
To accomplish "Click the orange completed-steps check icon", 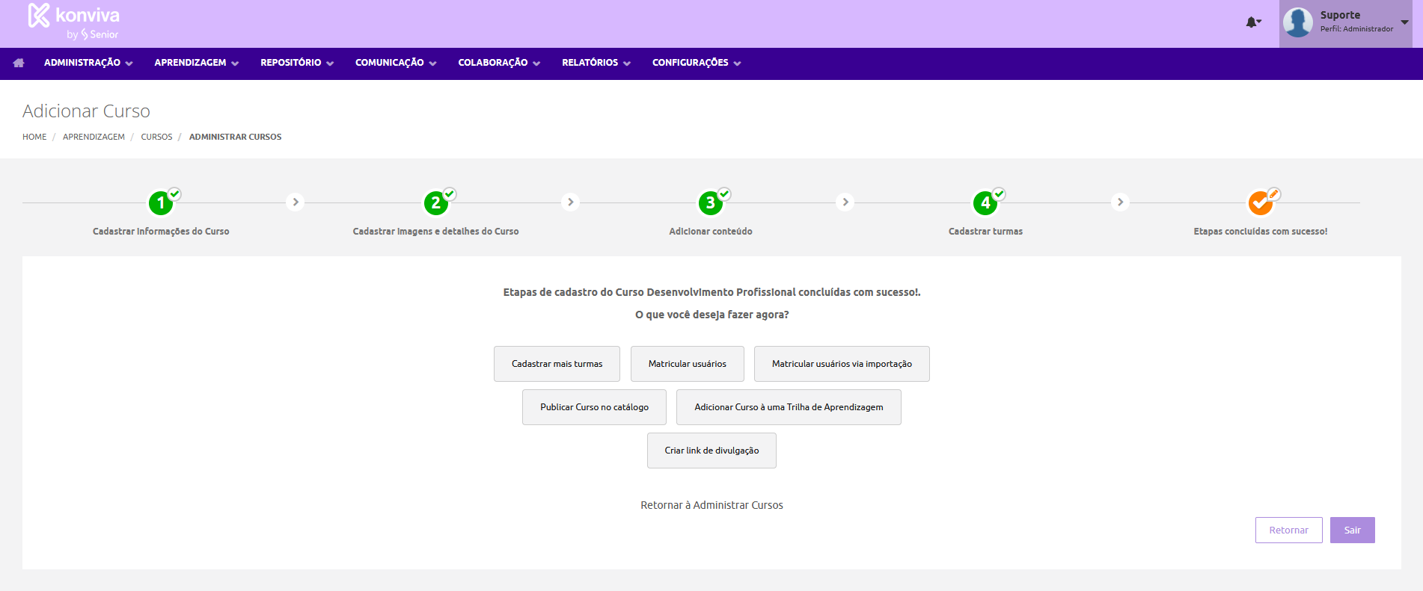I will point(1260,203).
